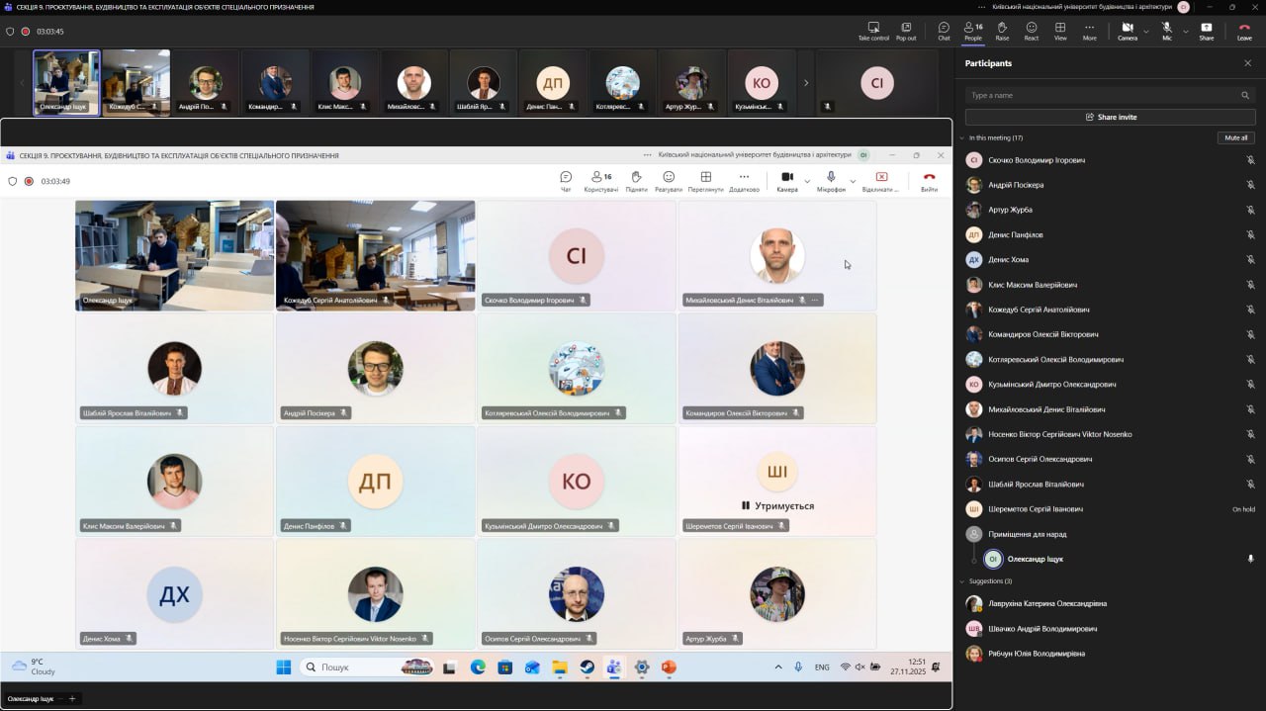This screenshot has height=711, width=1266.
Task: Turn on the Camera
Action: coord(1127,31)
